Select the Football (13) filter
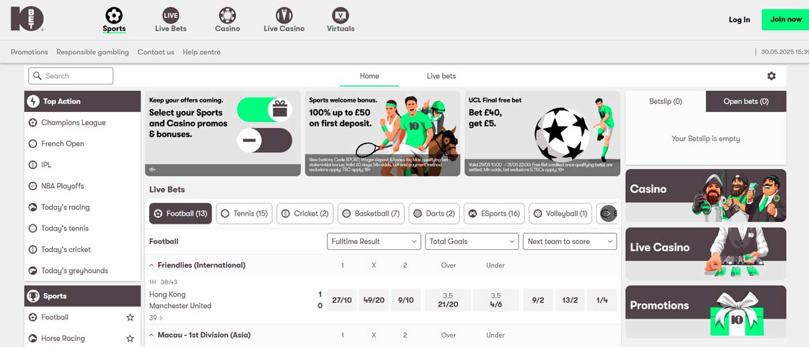This screenshot has height=347, width=809. point(181,214)
